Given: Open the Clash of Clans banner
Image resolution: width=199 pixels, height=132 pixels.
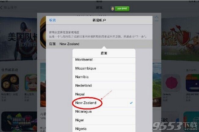Looking at the screenshot, I should click(180, 38).
